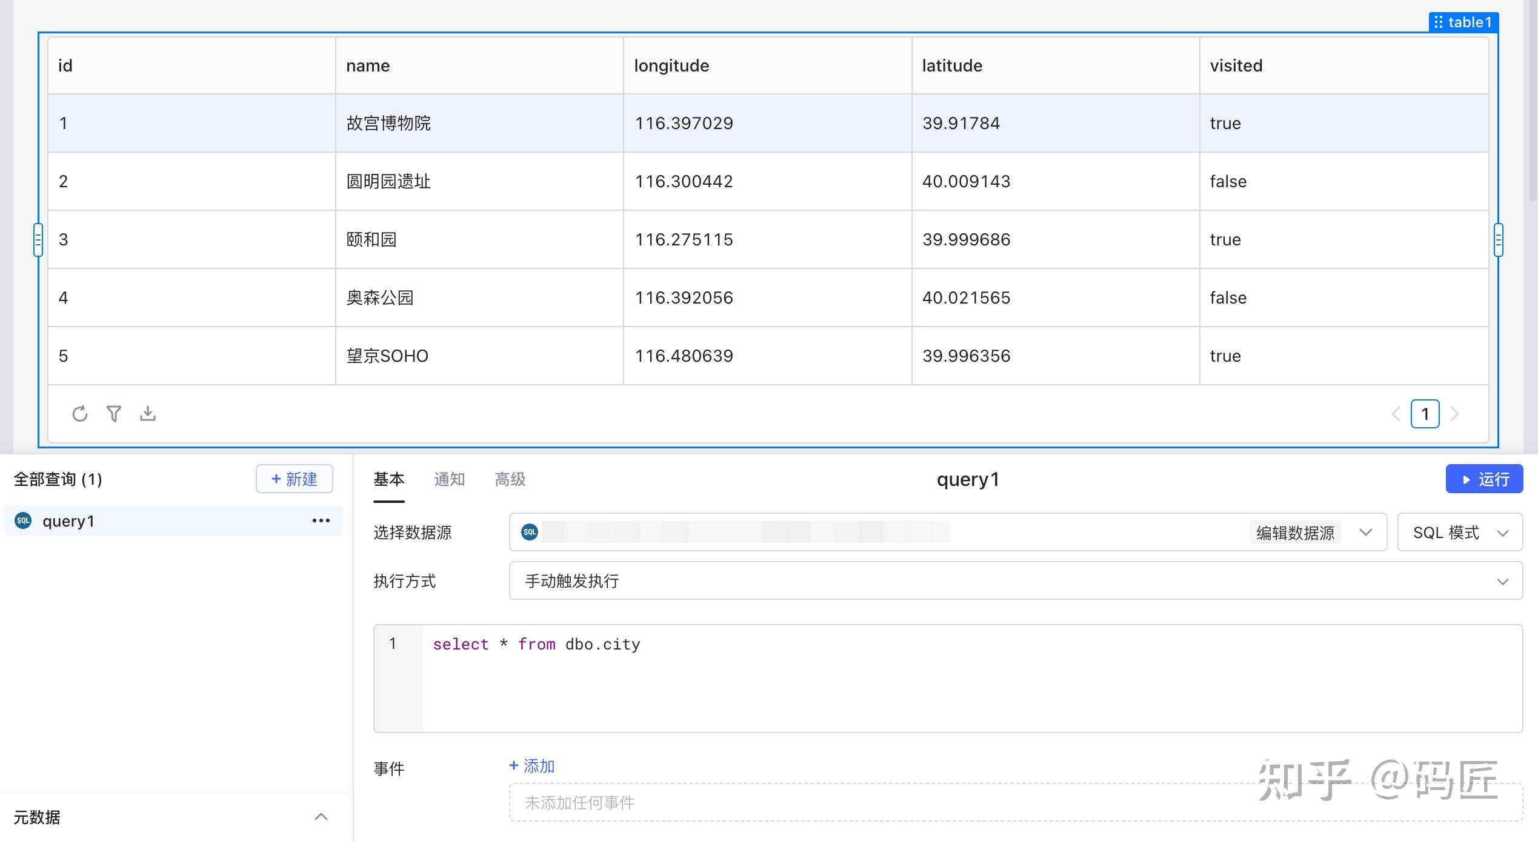Click visited value in 圆明园遗址 row

point(1228,181)
